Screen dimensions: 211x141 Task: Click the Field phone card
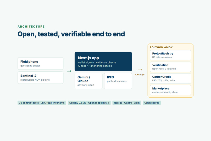pos(41,64)
